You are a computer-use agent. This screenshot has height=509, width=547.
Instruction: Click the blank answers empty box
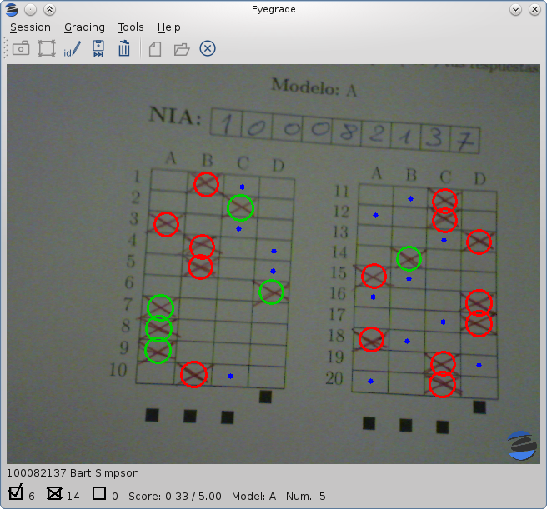coord(99,493)
